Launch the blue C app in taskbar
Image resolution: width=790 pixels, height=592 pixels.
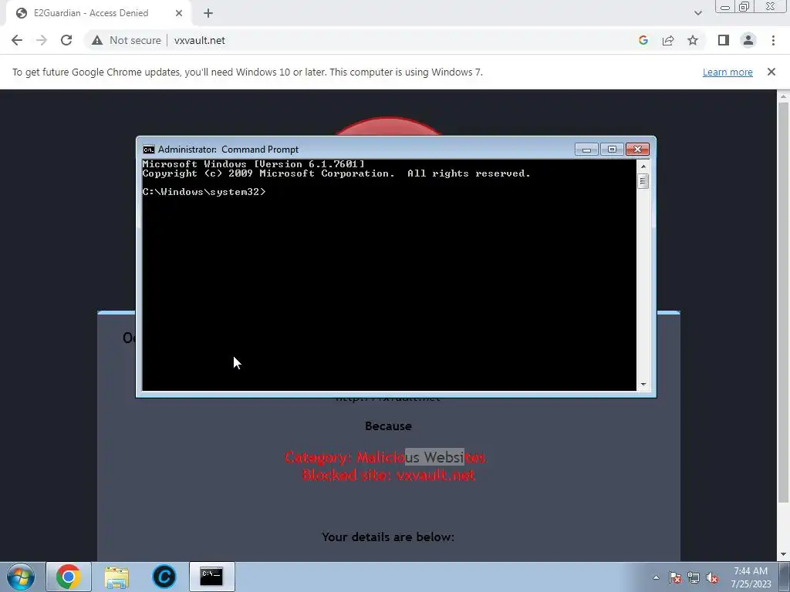164,577
